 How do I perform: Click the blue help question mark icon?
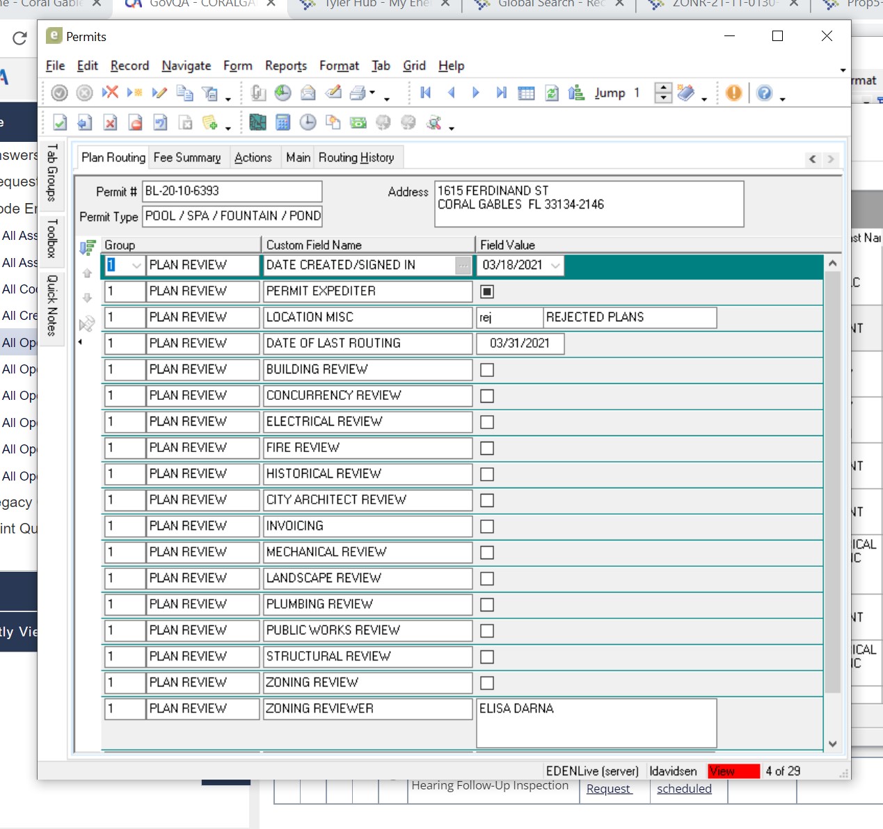(x=764, y=93)
